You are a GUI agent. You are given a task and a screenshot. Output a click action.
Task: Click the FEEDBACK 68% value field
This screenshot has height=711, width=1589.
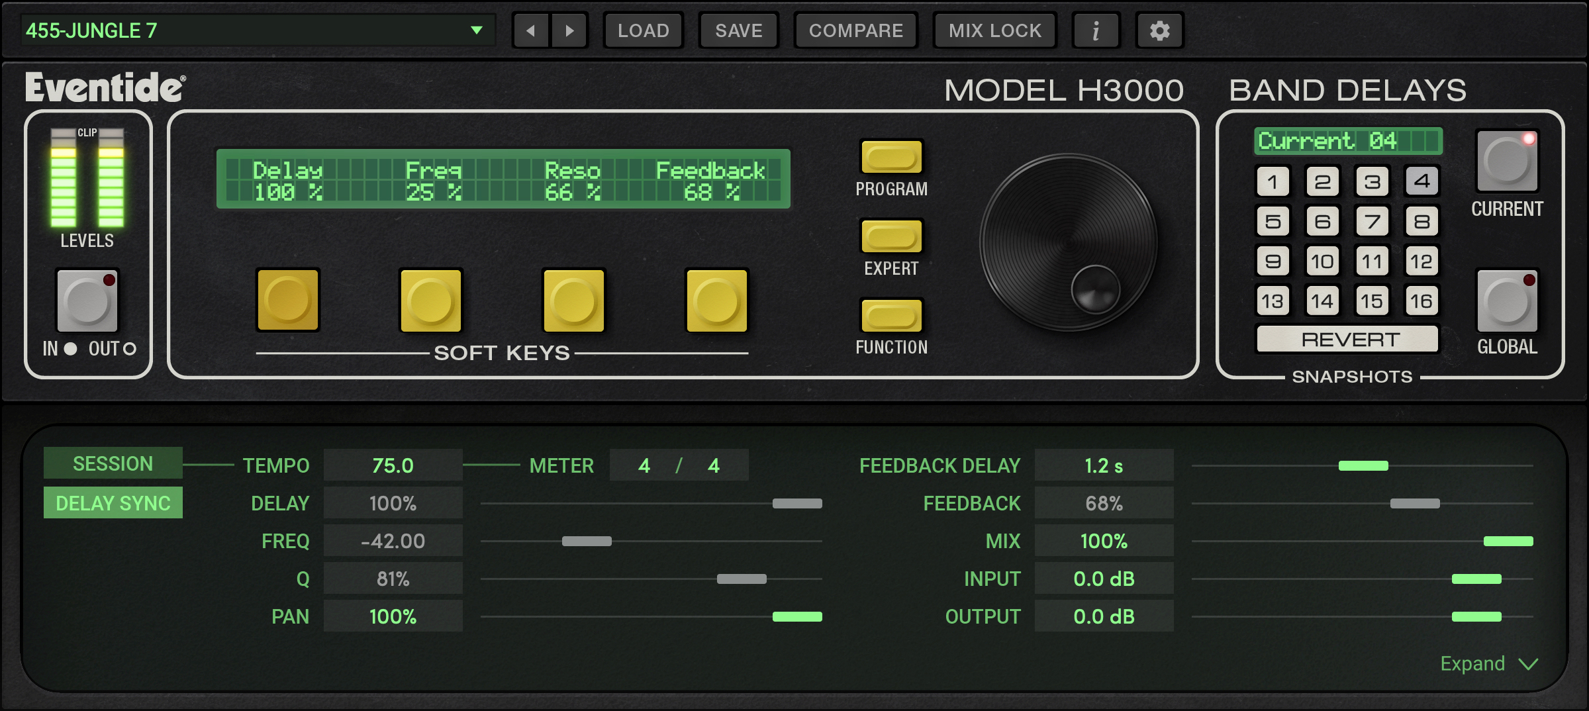coord(1104,503)
